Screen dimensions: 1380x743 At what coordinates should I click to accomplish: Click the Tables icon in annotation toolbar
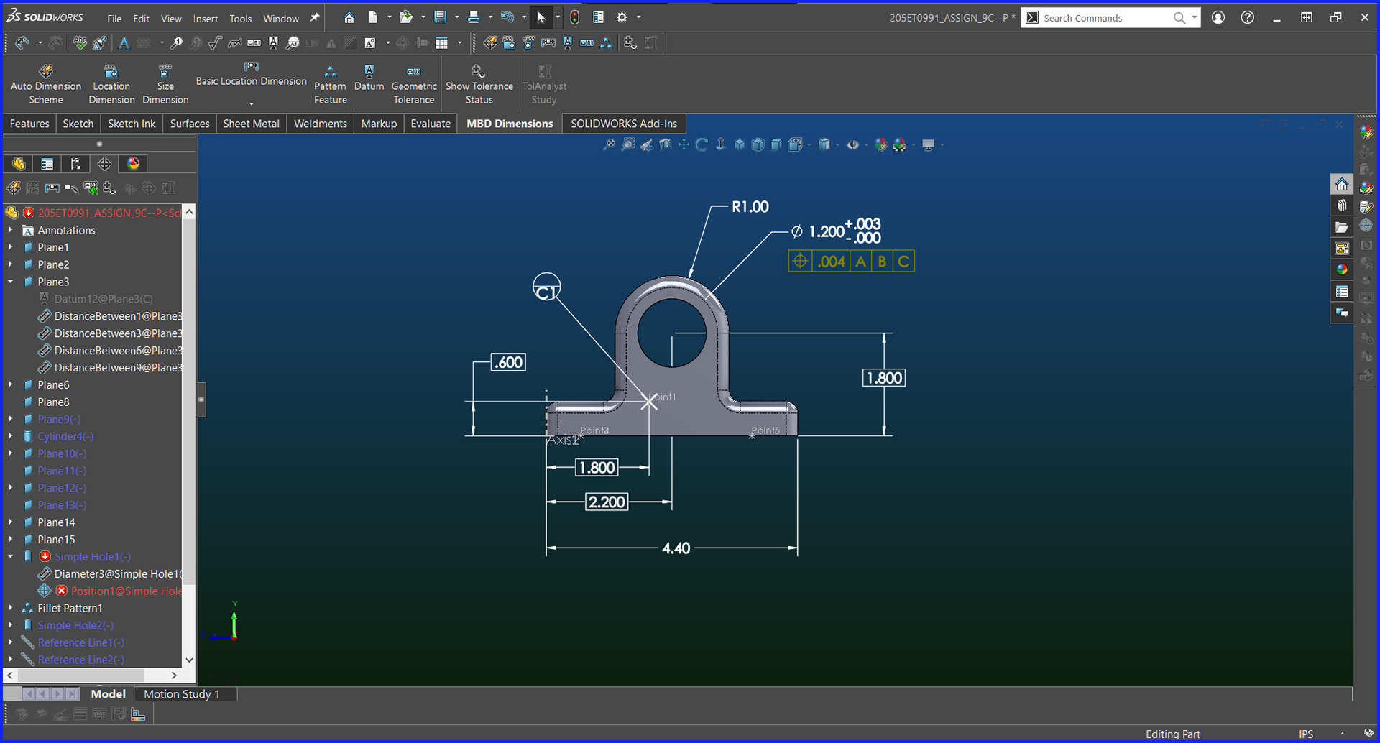coord(442,43)
